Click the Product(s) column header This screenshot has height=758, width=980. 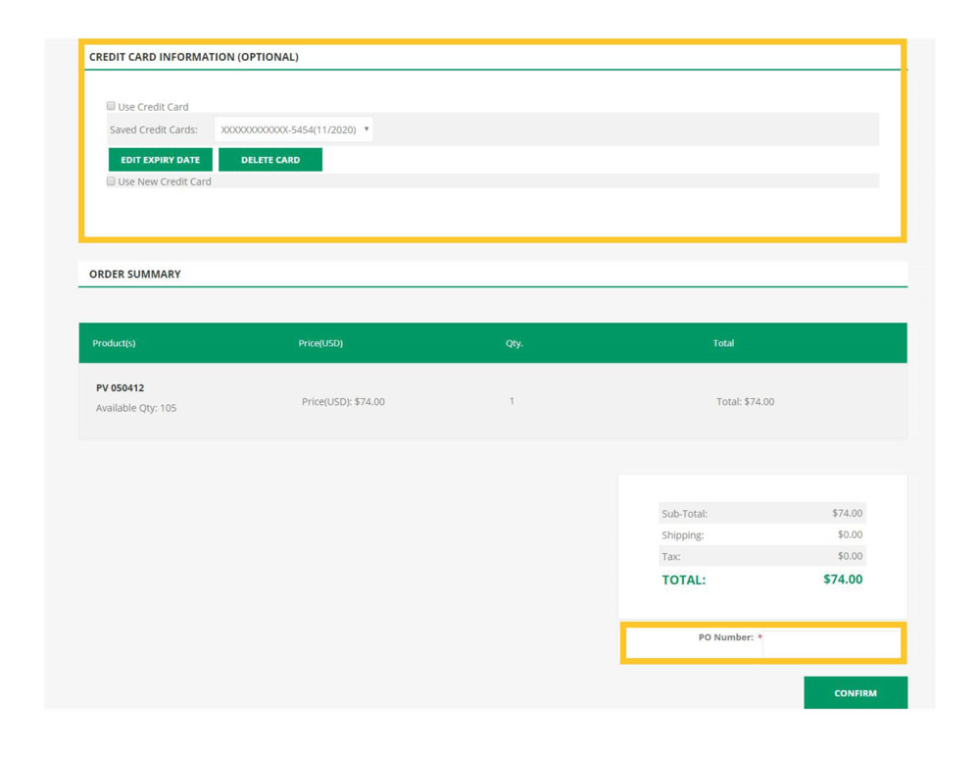point(114,343)
